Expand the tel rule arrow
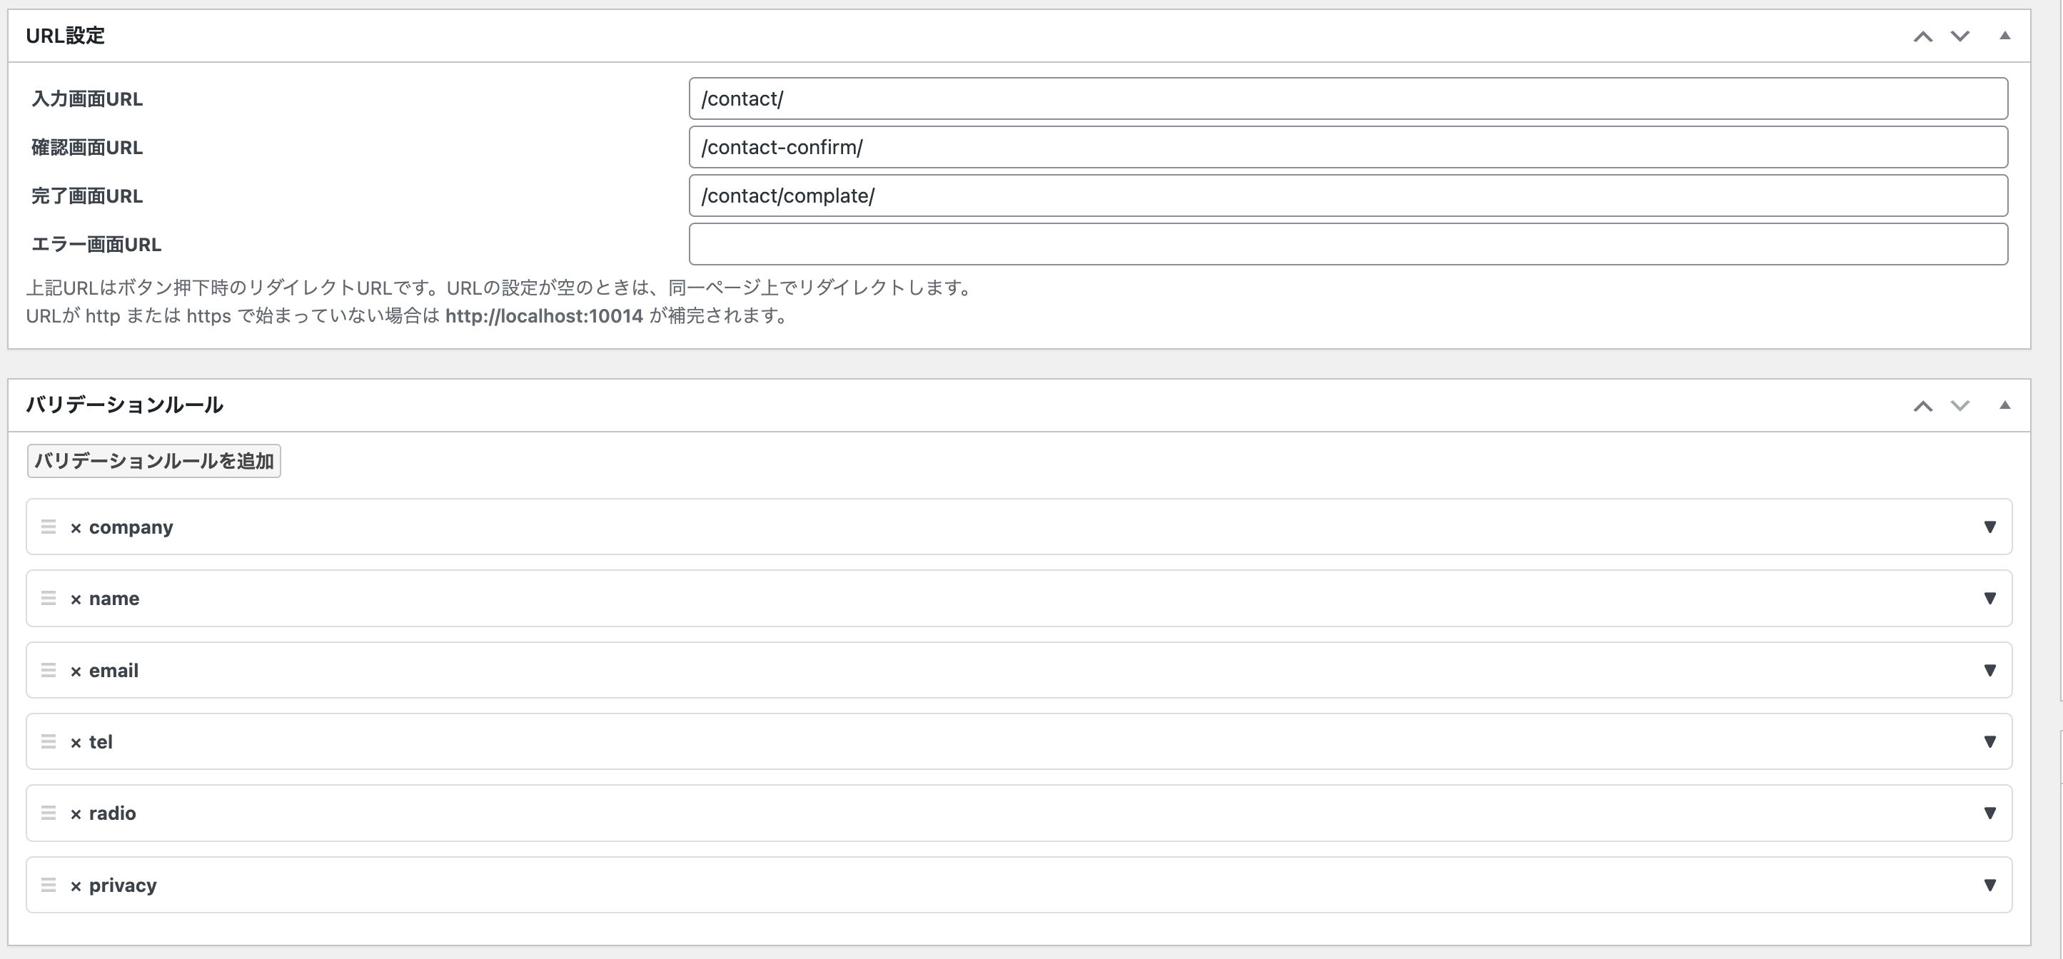 pyautogui.click(x=1989, y=741)
